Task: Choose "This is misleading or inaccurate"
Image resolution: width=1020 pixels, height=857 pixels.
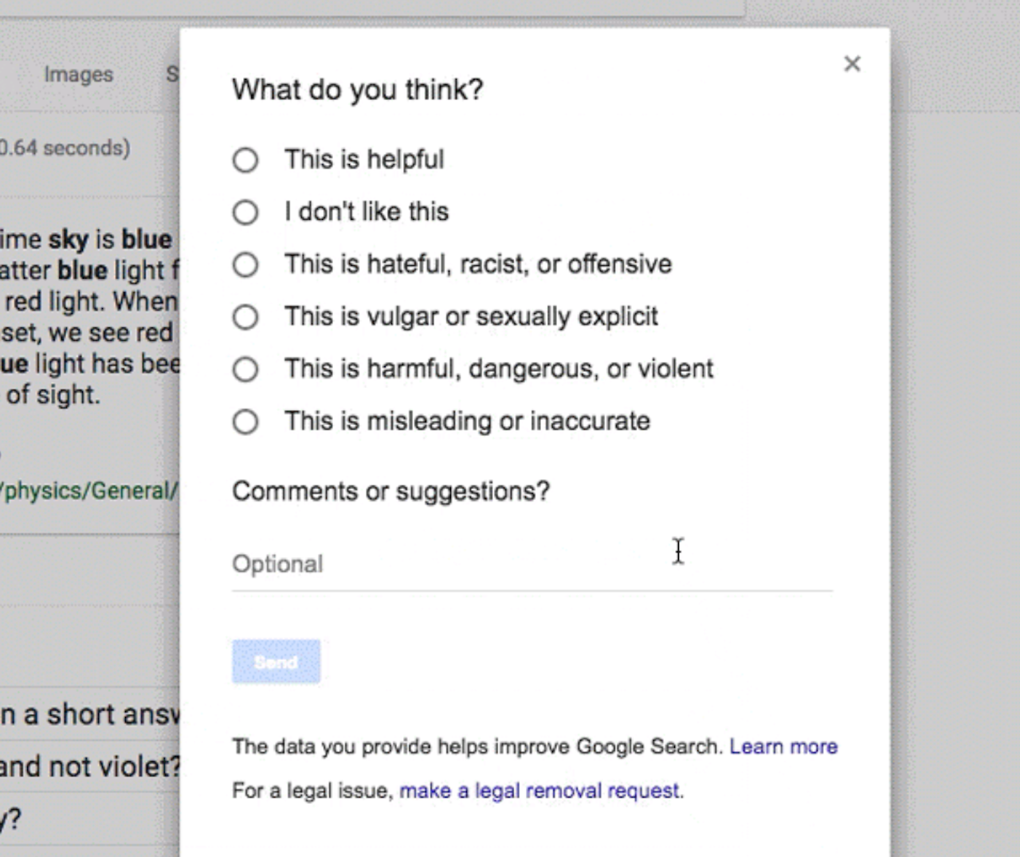Action: (x=245, y=421)
